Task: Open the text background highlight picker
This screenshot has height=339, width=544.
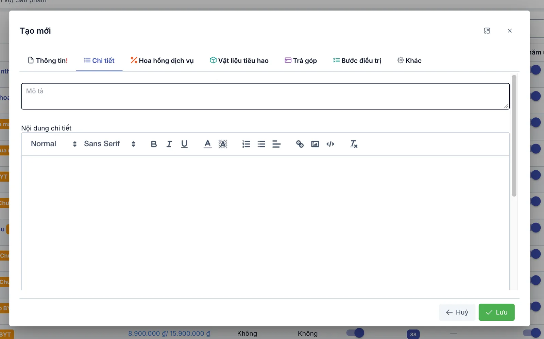Action: (x=223, y=144)
